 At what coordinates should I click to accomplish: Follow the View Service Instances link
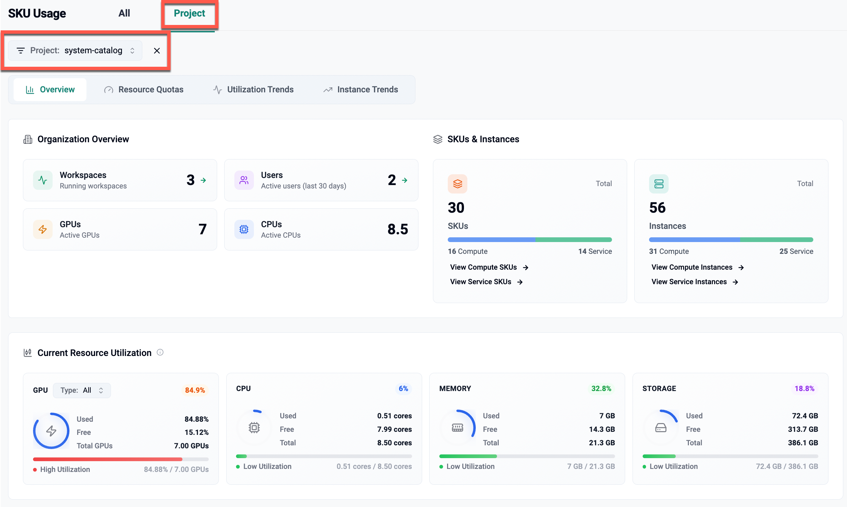click(695, 281)
